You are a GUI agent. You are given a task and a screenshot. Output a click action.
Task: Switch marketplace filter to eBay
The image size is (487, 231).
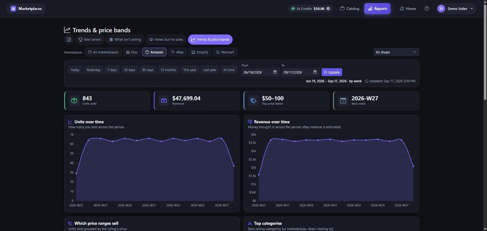tap(177, 52)
